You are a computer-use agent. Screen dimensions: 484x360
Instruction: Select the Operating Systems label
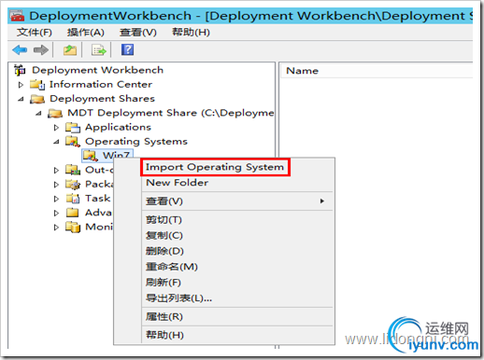pyautogui.click(x=136, y=142)
